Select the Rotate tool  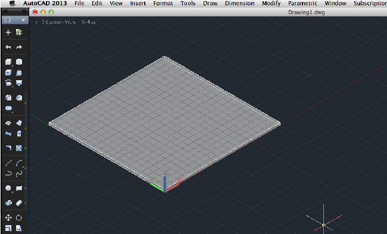coord(19,218)
